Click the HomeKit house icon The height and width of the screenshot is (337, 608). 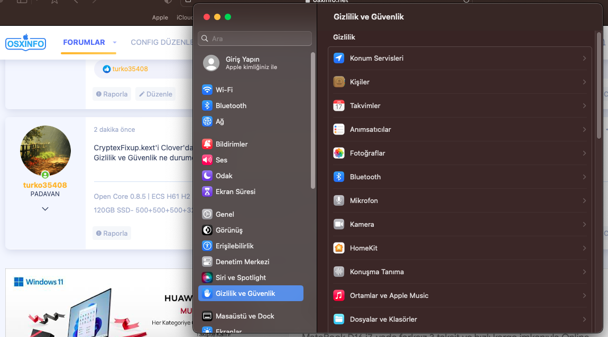point(339,248)
